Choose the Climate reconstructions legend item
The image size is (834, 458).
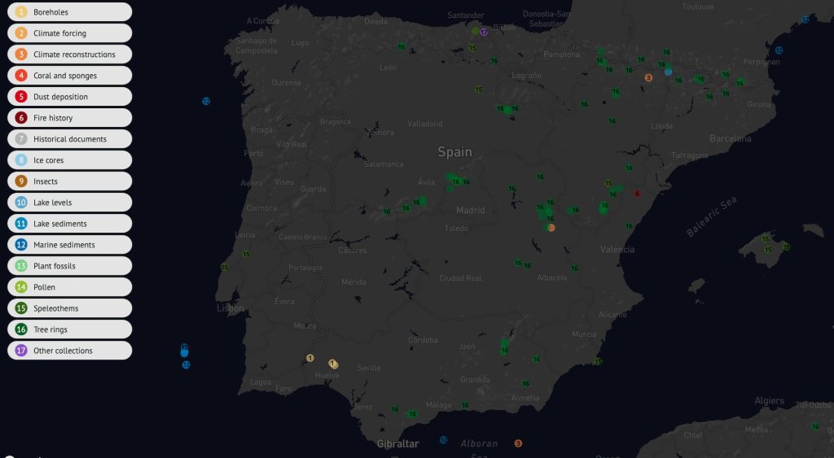coord(69,55)
